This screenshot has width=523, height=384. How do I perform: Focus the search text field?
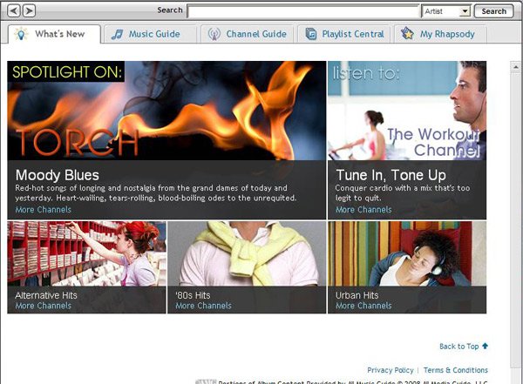tap(303, 11)
